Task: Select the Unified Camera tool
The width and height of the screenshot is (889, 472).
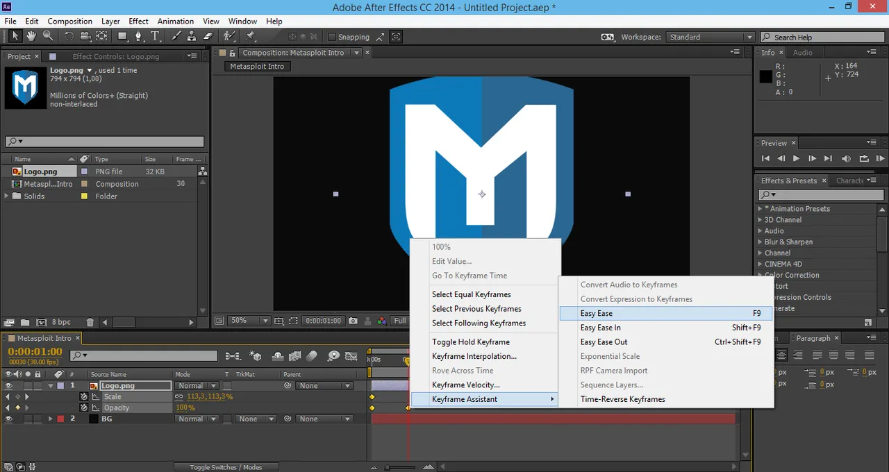Action: click(x=85, y=37)
